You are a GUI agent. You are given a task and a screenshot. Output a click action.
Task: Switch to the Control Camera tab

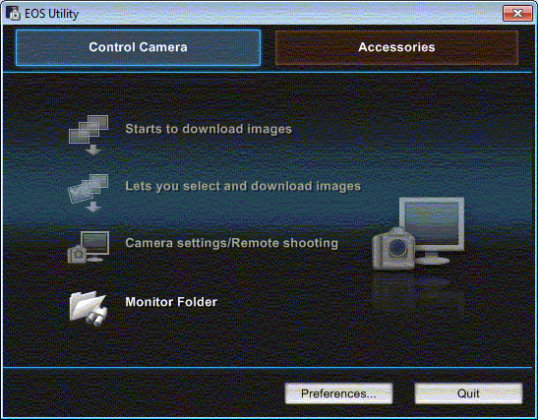(138, 47)
